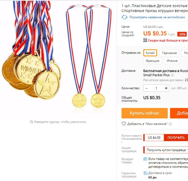Select Франция as shipping origin
Image resolution: width=188 pixels, height=181 pixels.
(153, 61)
